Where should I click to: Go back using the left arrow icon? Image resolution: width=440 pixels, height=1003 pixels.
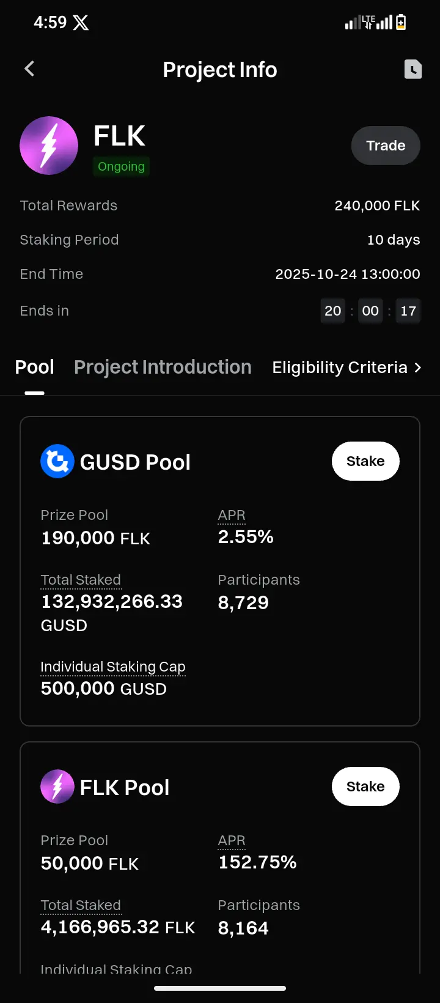[29, 68]
